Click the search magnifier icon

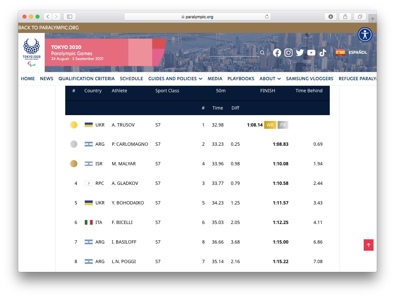(262, 53)
